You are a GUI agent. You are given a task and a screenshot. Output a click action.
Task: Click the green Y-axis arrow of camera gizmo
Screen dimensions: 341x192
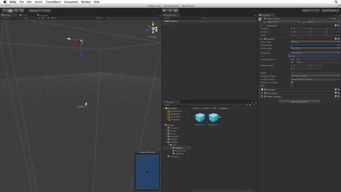click(x=69, y=39)
